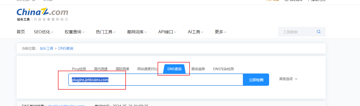Open the 国际测速 tab
The width and height of the screenshot is (360, 106).
click(x=122, y=69)
